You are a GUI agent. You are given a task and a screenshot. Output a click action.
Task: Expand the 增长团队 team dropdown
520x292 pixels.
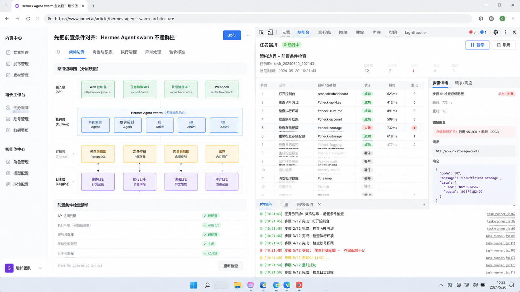[40, 268]
